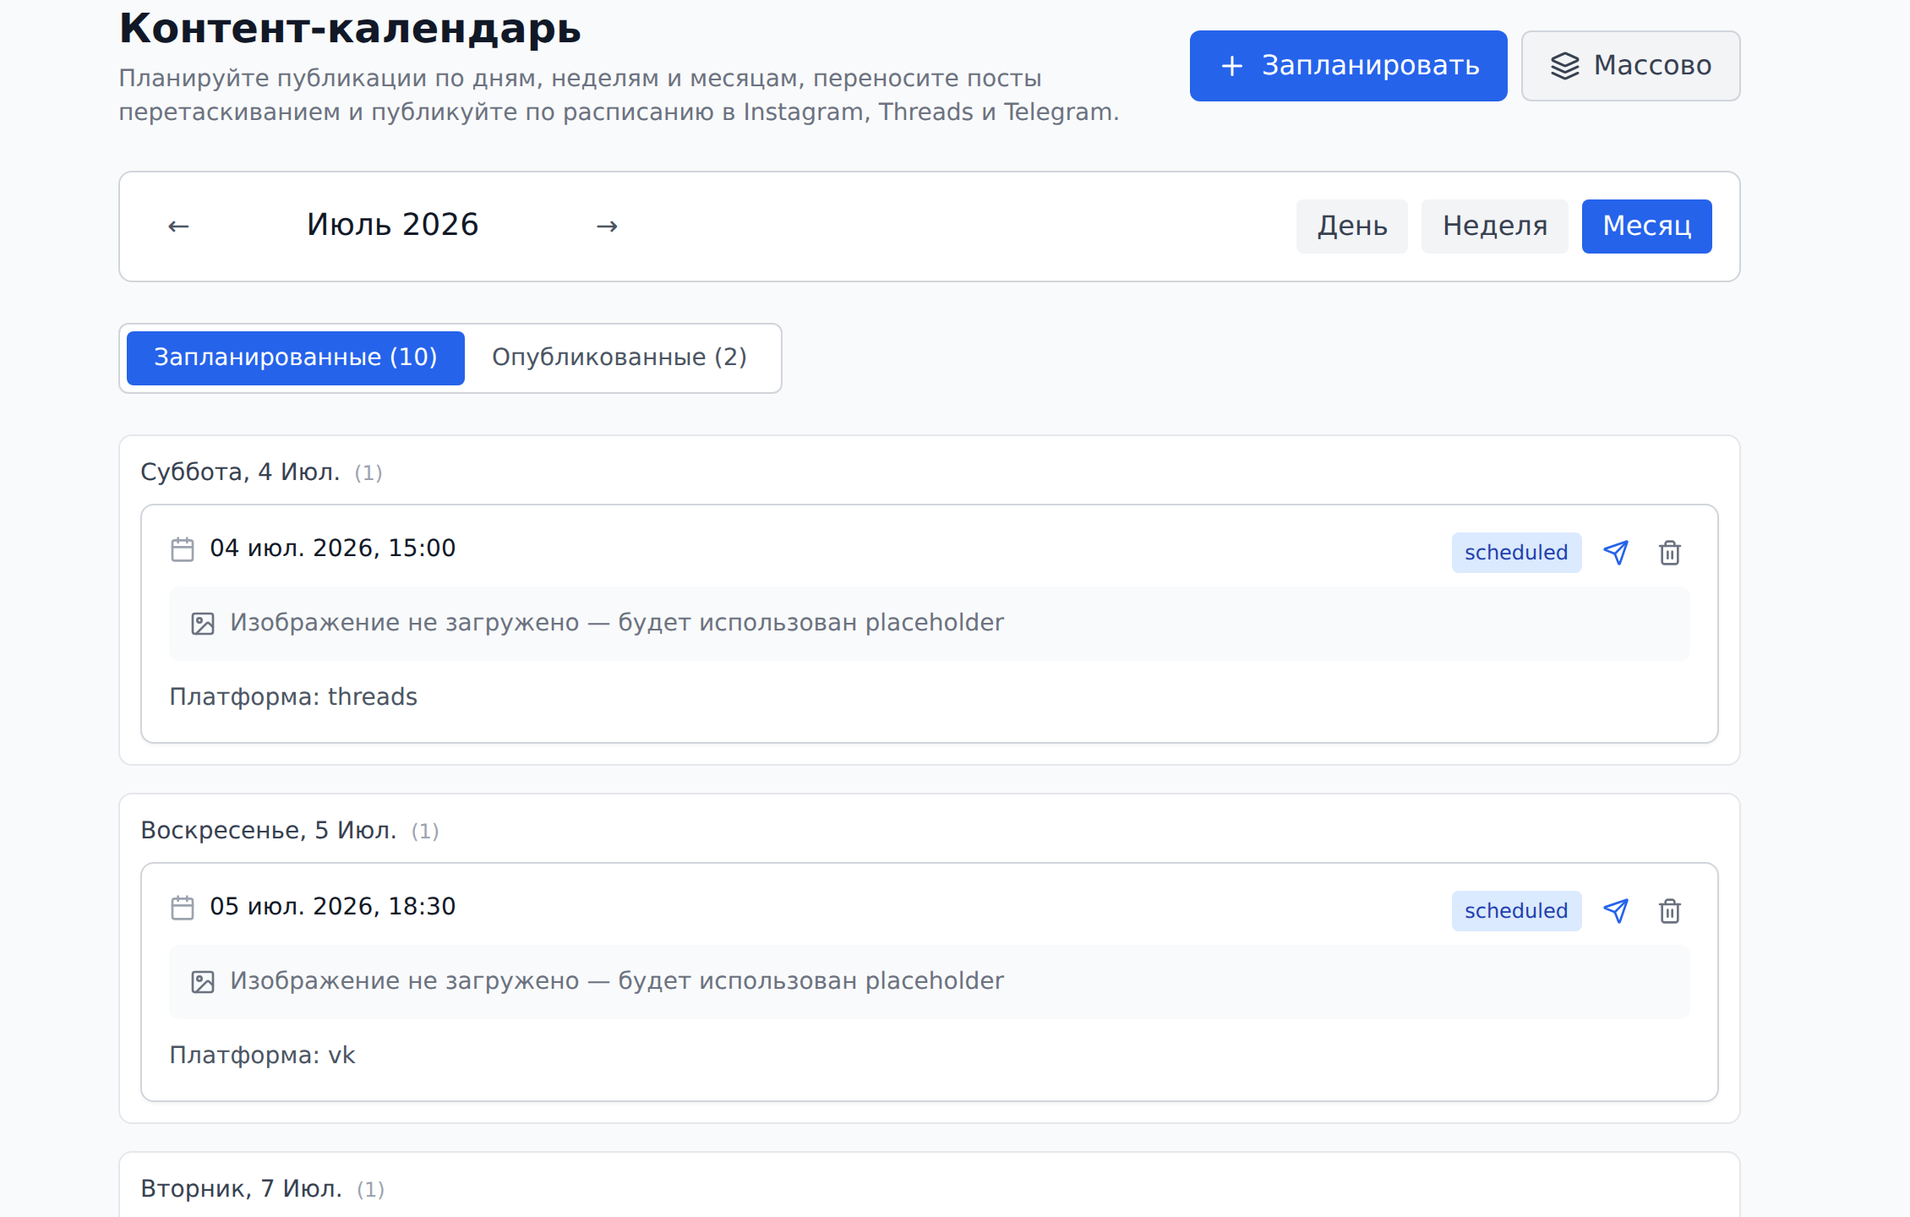1910x1217 pixels.
Task: Click scheduled badge on 05 июл. post
Action: (x=1516, y=911)
